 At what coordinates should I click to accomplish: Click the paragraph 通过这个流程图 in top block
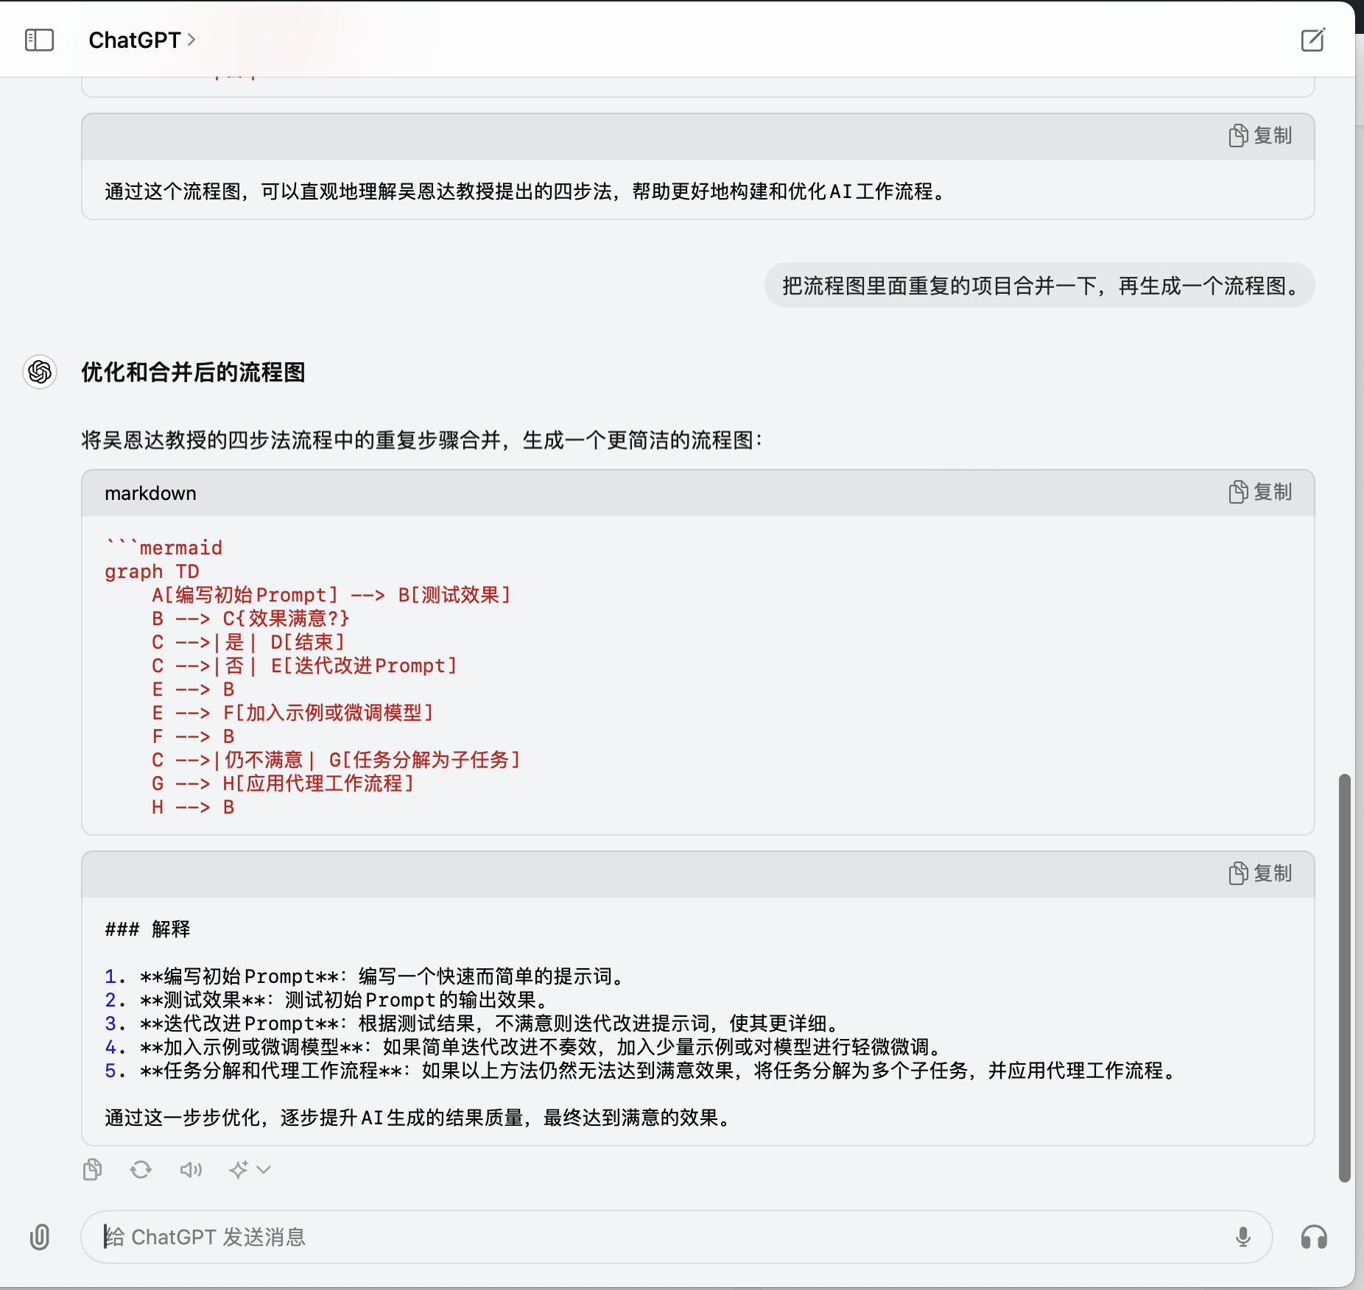click(x=527, y=191)
